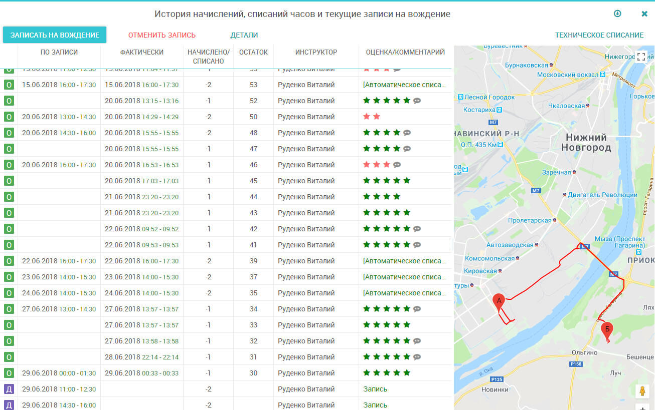Click the Двигатель Революции station on the map
655x410 pixels.
(x=600, y=195)
